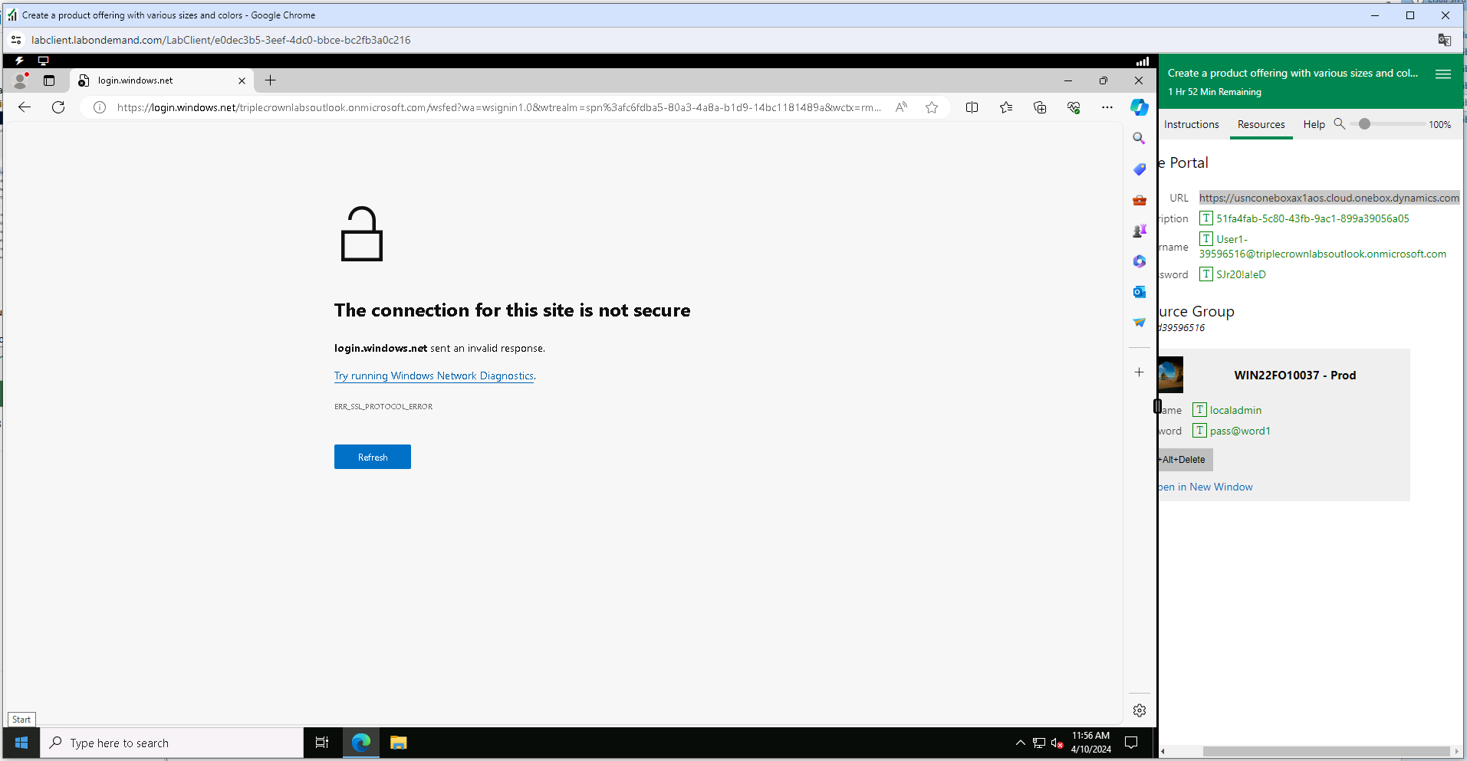Open Microsoft Edge from taskbar
This screenshot has height=761, width=1467.
click(360, 743)
